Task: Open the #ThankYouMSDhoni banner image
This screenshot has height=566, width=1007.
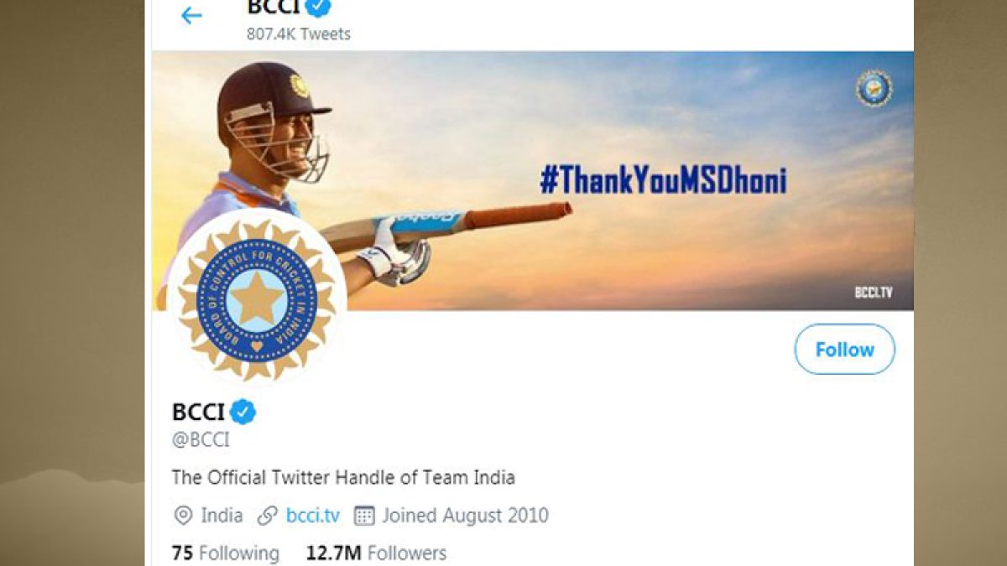Action: point(533,180)
